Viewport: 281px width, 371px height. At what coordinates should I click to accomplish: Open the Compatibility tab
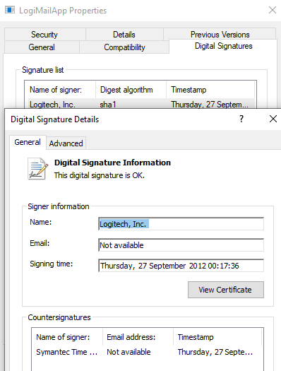pyautogui.click(x=124, y=47)
